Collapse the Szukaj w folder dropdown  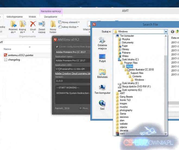[x=166, y=32]
